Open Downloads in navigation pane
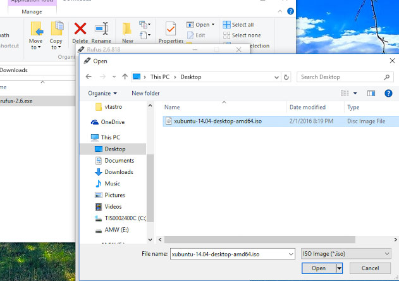Viewport: 399px width, 281px height. pos(114,172)
